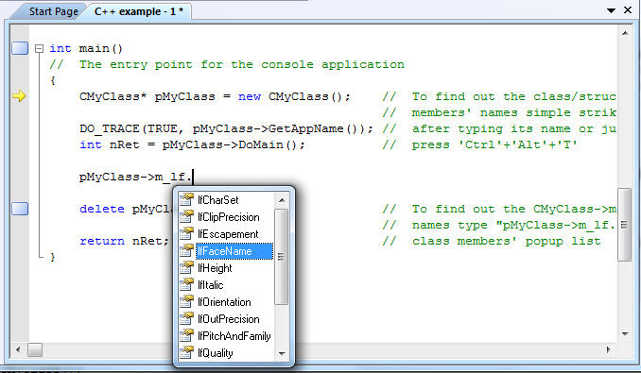The image size is (641, 373).
Task: Click the bookmark marker beside delete line
Action: [x=20, y=209]
